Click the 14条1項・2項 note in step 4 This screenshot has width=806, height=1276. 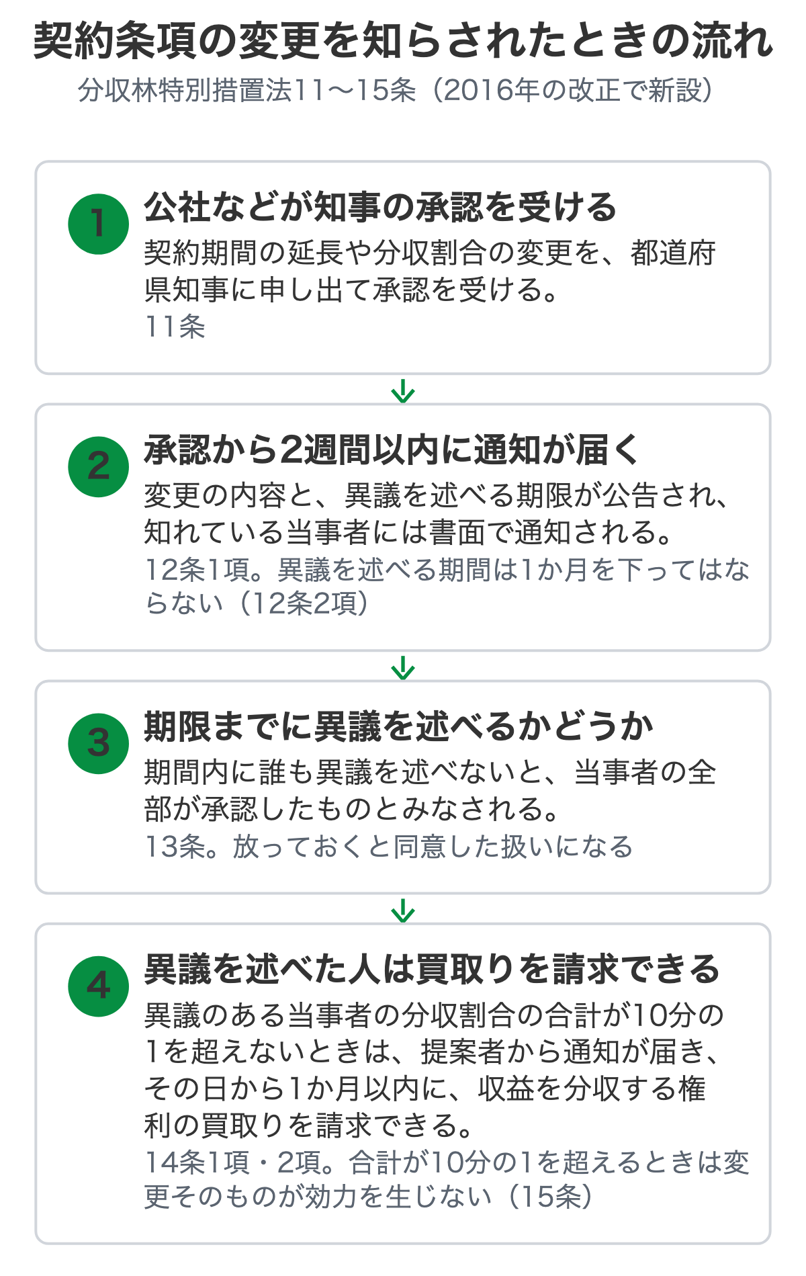(447, 1179)
